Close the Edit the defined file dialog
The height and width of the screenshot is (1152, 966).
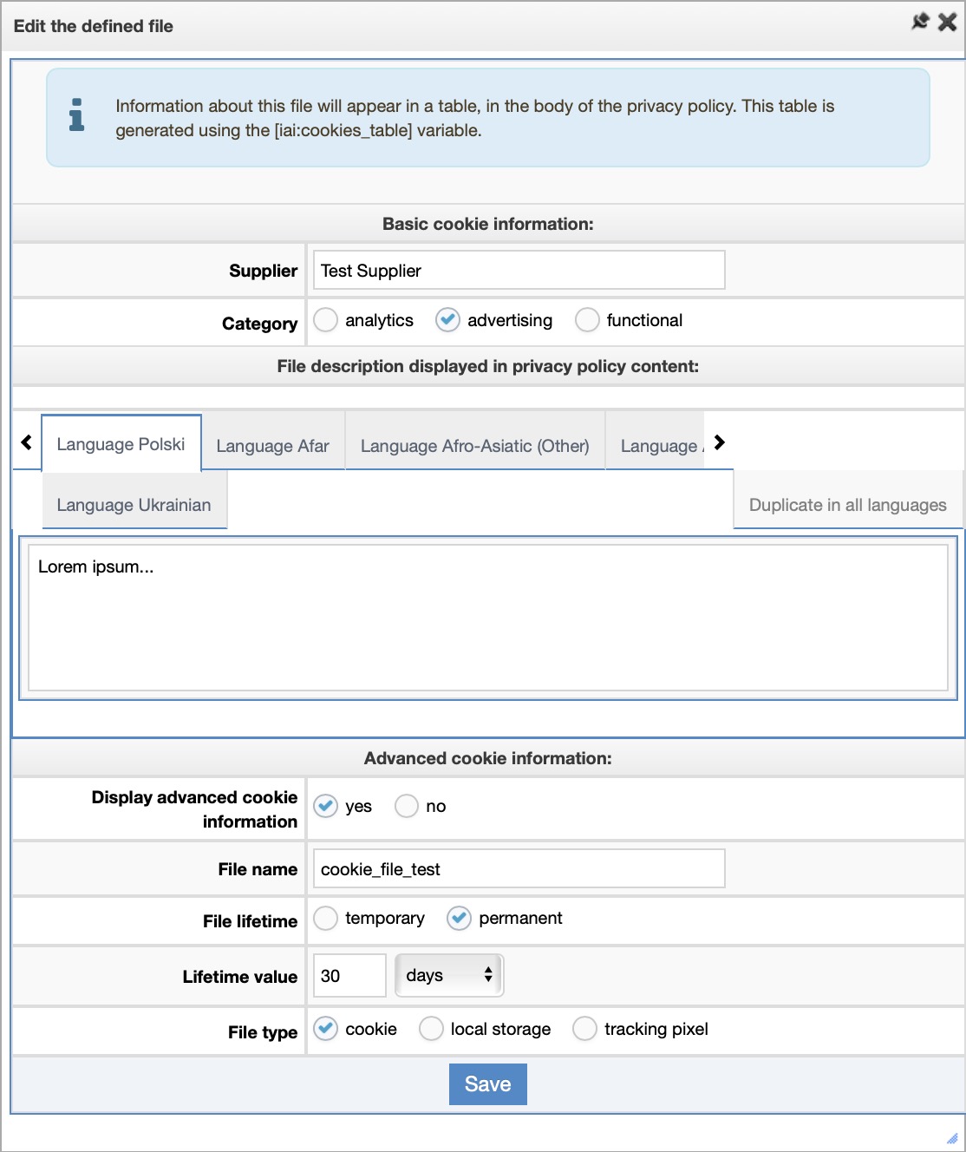point(948,21)
